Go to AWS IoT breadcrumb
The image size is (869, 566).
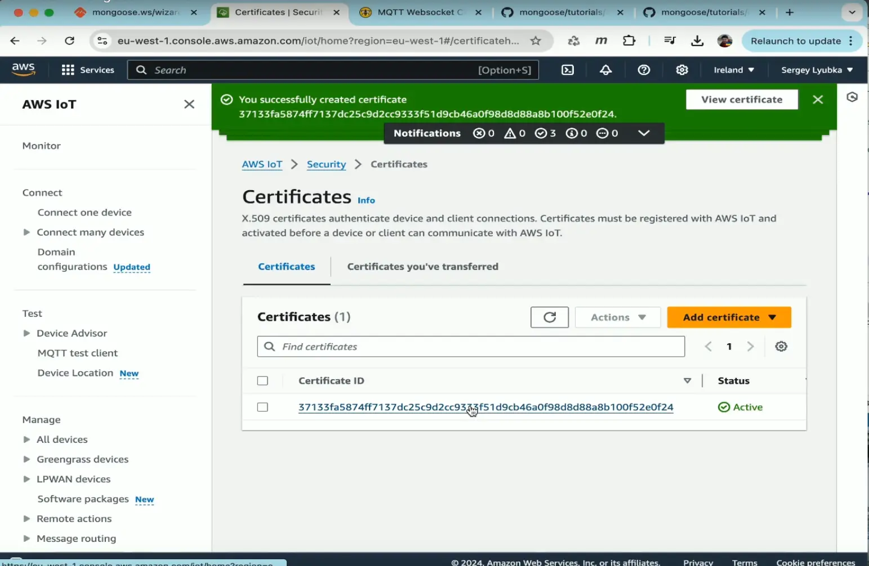point(262,164)
